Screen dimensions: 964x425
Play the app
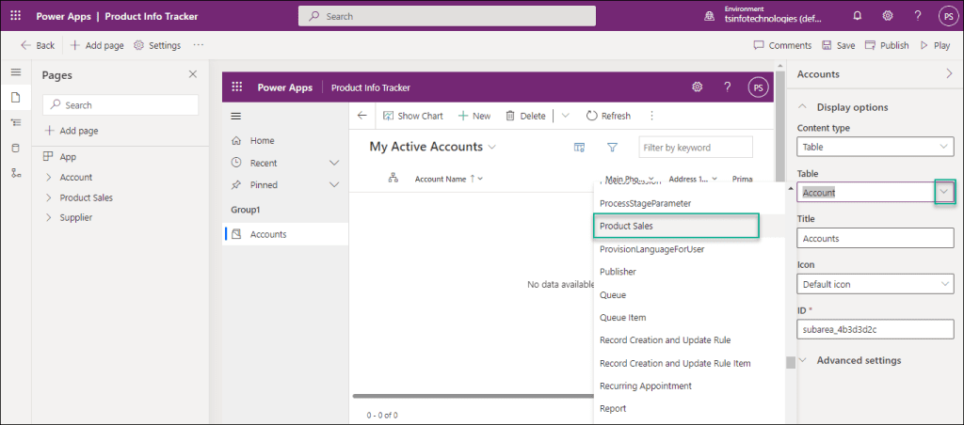[935, 45]
